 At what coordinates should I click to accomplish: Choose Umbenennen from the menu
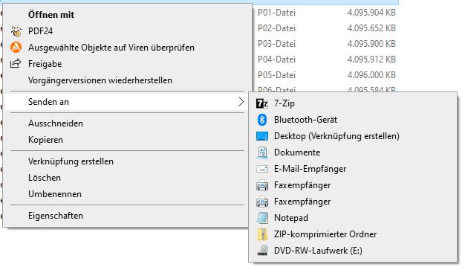[55, 194]
